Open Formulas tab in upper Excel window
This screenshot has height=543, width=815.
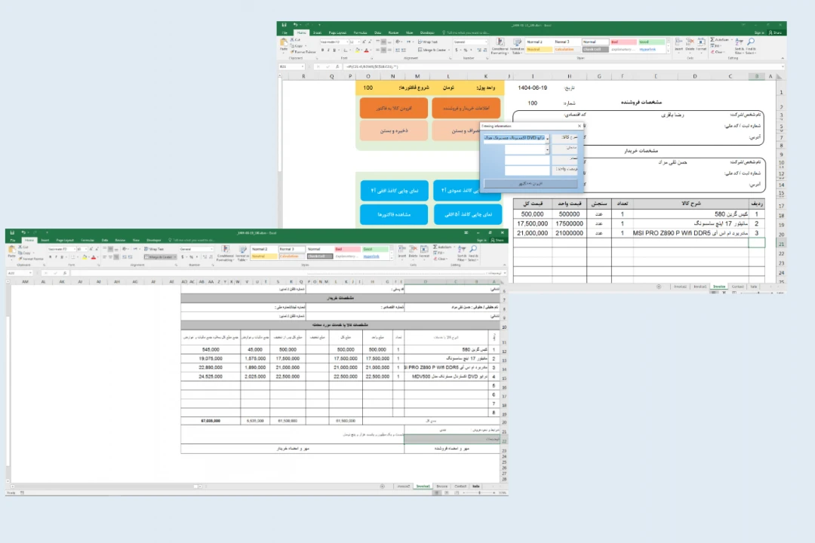[360, 32]
